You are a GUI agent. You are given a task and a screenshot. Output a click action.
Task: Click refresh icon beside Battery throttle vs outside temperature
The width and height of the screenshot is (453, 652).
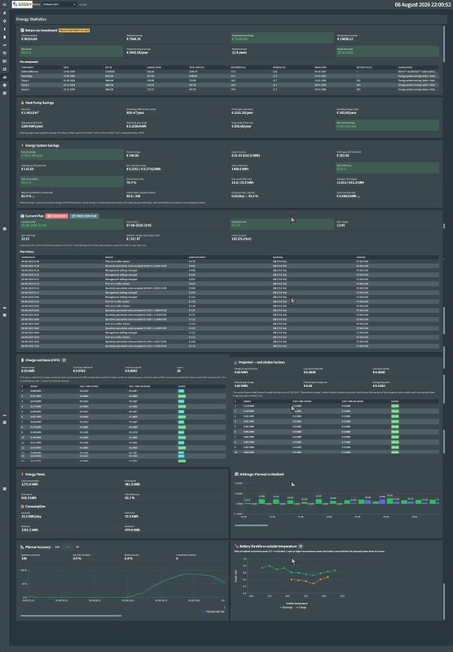pyautogui.click(x=301, y=546)
